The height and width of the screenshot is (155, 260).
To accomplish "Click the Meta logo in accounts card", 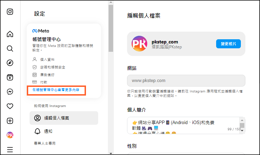I will click(x=41, y=31).
